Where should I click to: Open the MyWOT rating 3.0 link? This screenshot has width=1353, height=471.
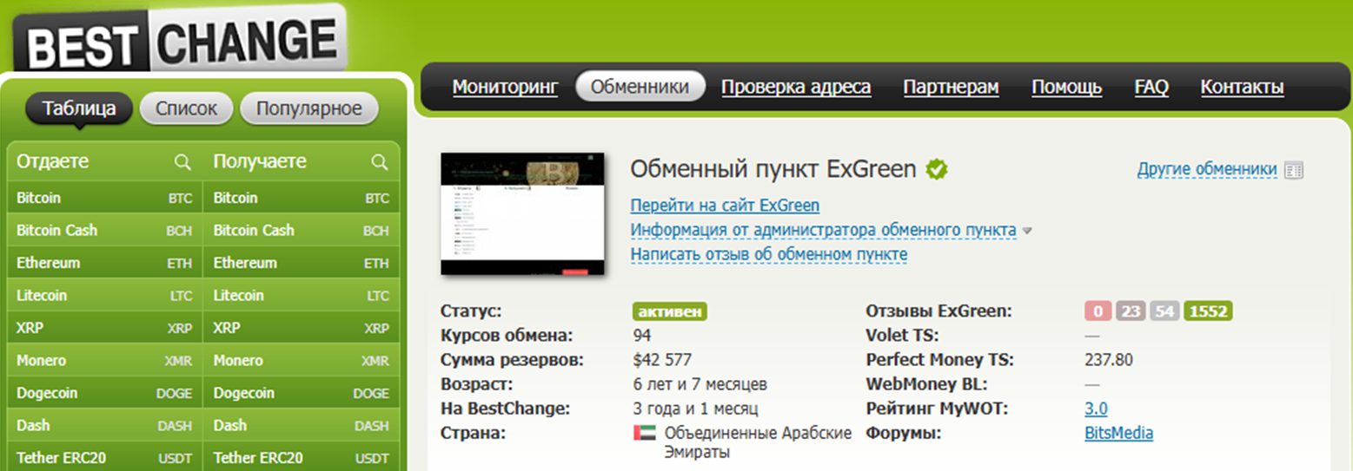(1096, 409)
